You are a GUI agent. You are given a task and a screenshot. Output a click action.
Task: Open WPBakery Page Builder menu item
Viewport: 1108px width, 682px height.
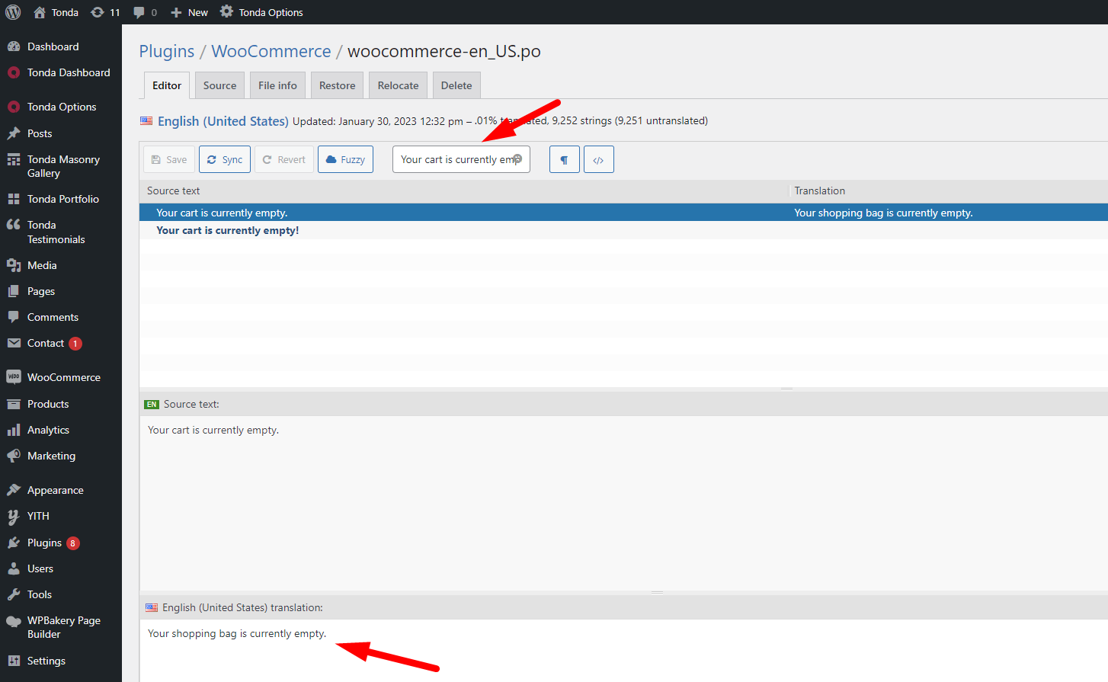61,627
